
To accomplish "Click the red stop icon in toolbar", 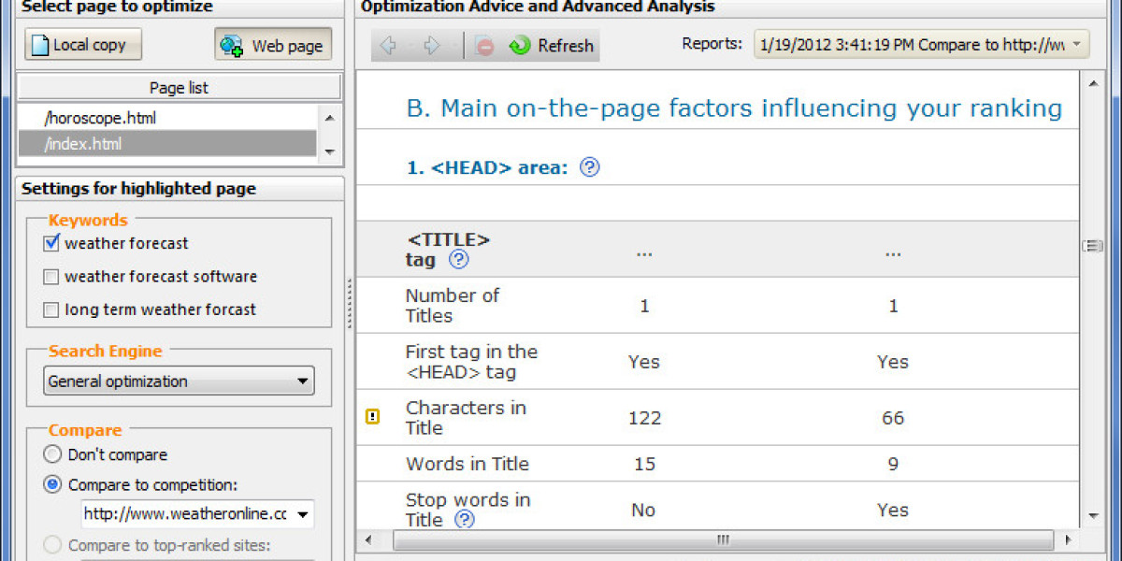I will [x=484, y=45].
